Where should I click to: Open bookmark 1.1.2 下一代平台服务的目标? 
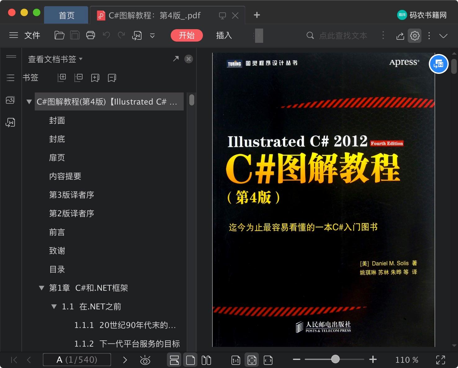127,344
